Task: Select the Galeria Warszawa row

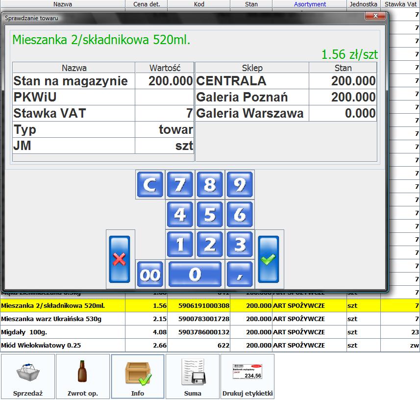Action: [286, 113]
